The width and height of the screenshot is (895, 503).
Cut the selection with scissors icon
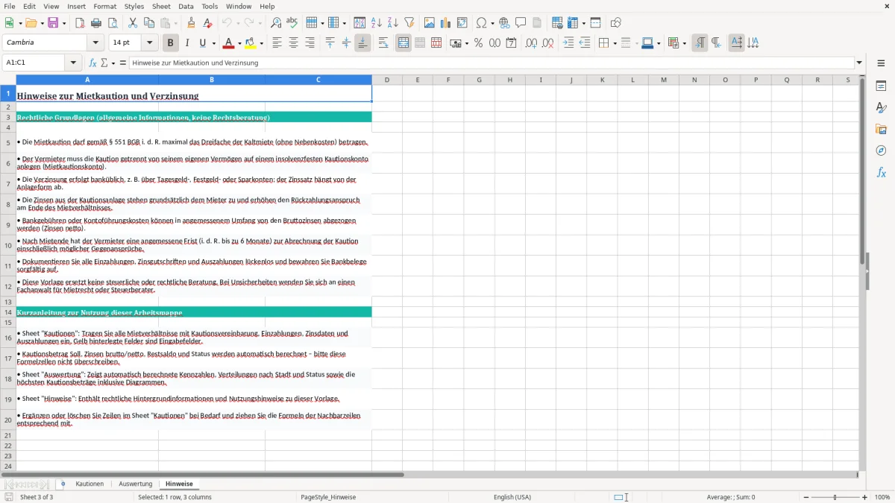[x=133, y=23]
